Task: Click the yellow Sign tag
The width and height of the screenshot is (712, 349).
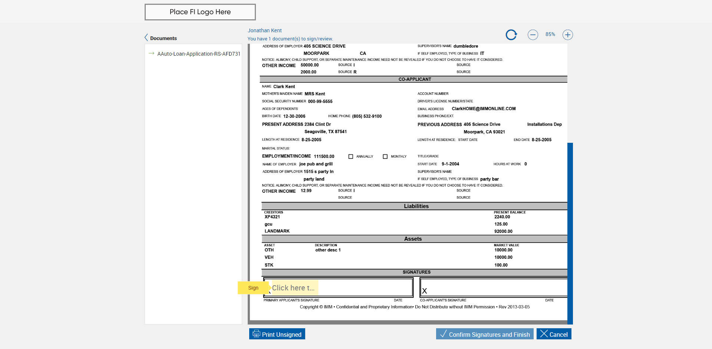Action: [253, 288]
